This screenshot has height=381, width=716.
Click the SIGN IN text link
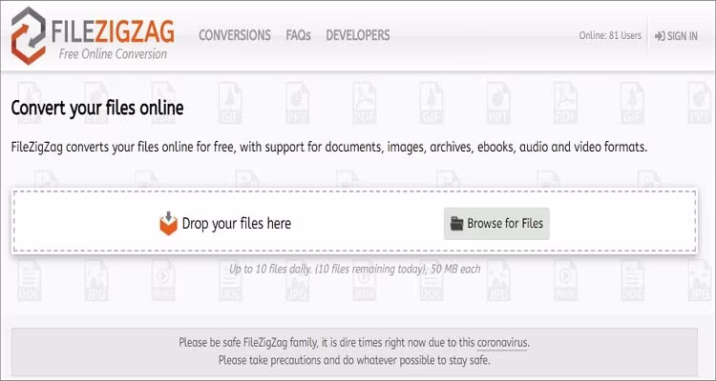point(683,36)
